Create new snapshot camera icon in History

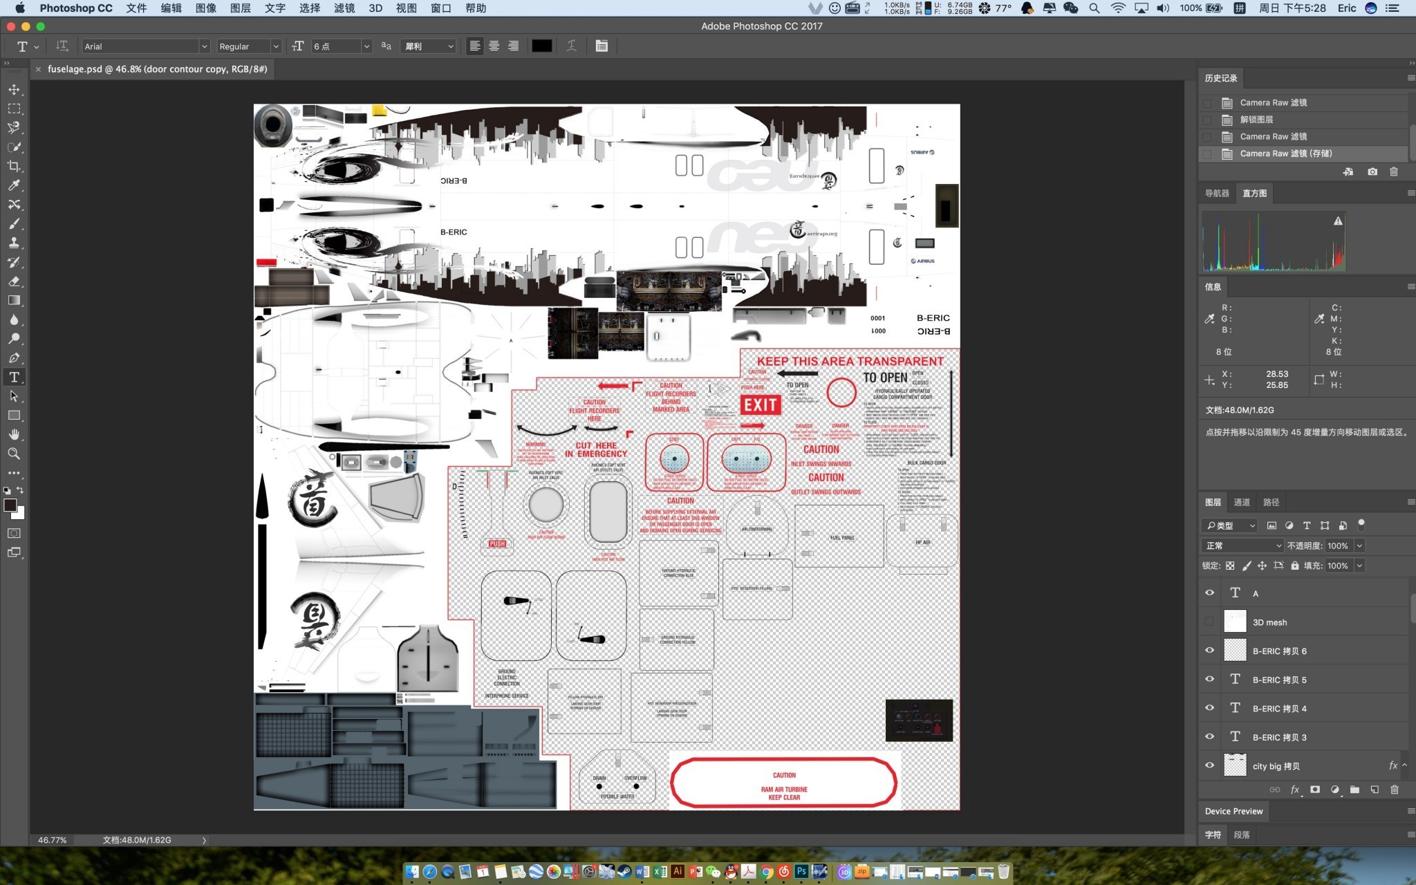pyautogui.click(x=1372, y=171)
